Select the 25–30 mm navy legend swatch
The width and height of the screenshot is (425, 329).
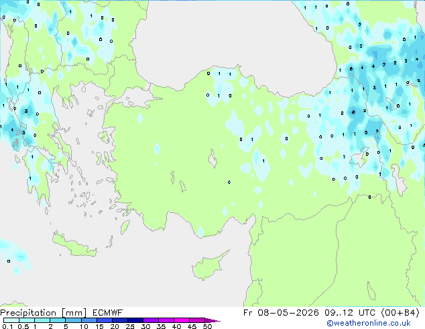pos(135,320)
